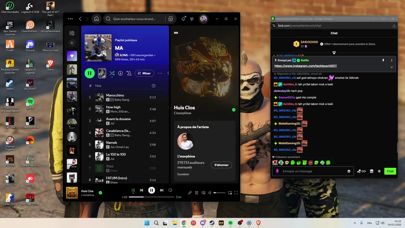Open Spotify from the Windows taskbar
This screenshot has width=405, height=228.
(x=231, y=223)
